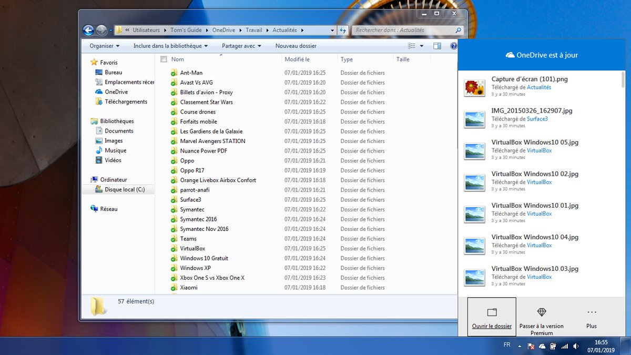Show the preview pane using its toolbar icon
Viewport: 631px width, 355px height.
(x=437, y=46)
